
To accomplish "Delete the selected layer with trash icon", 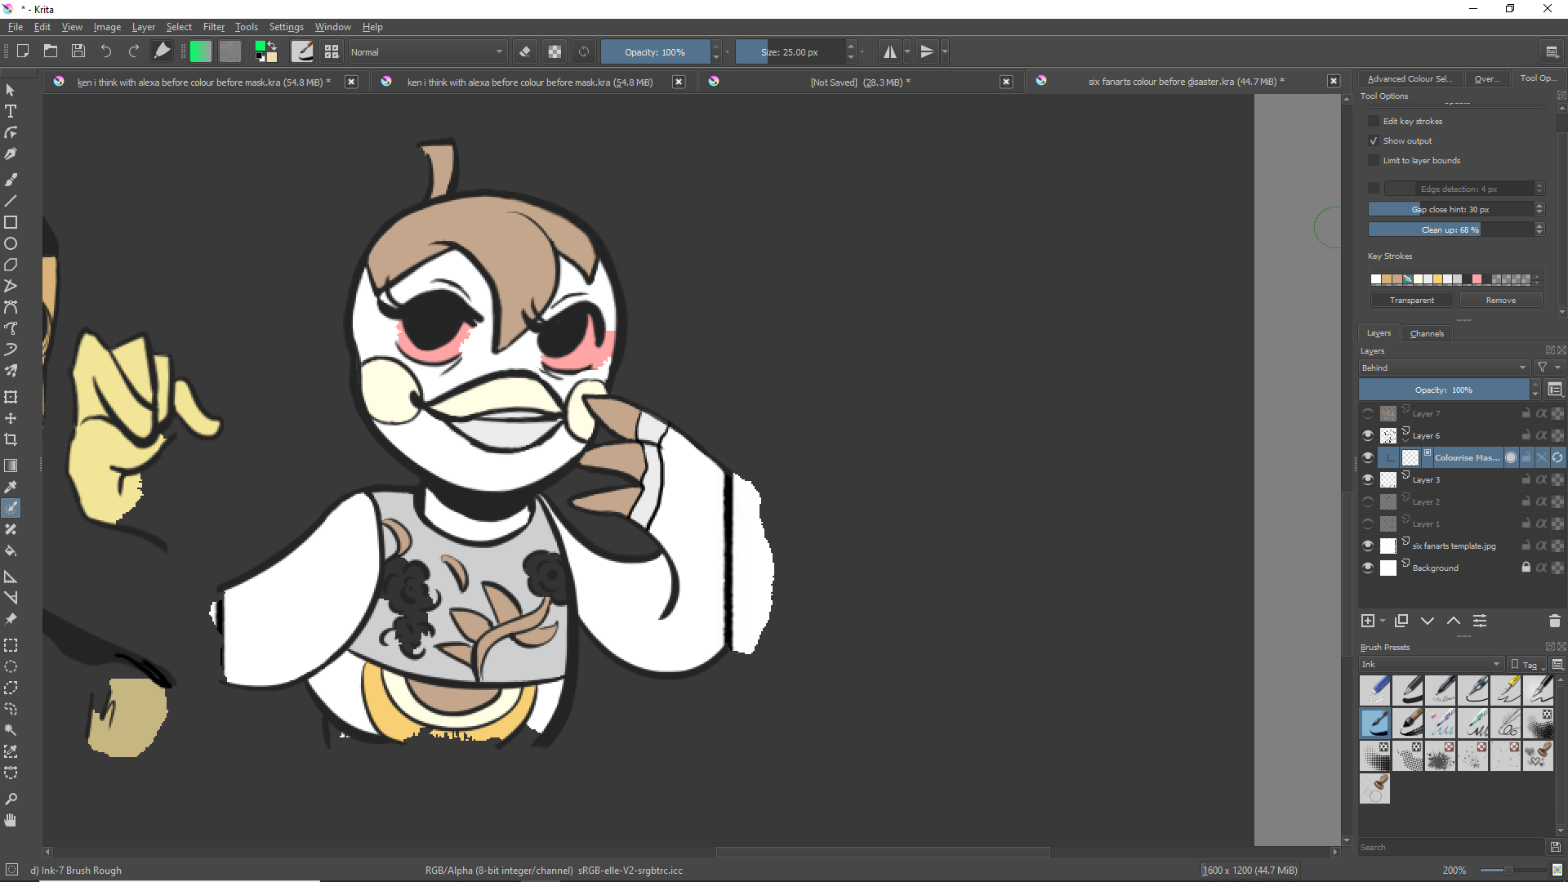I will [1554, 621].
